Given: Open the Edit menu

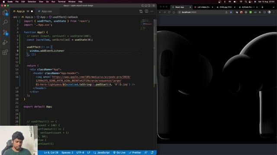Looking at the screenshot, I should click(23, 2).
